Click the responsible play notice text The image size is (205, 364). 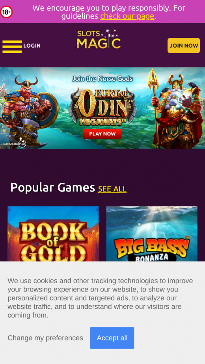pos(108,12)
